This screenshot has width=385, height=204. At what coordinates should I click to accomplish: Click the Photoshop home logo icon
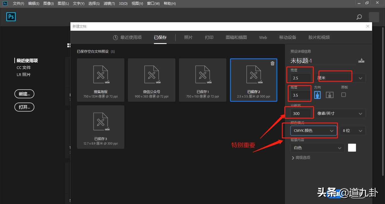[x=11, y=17]
